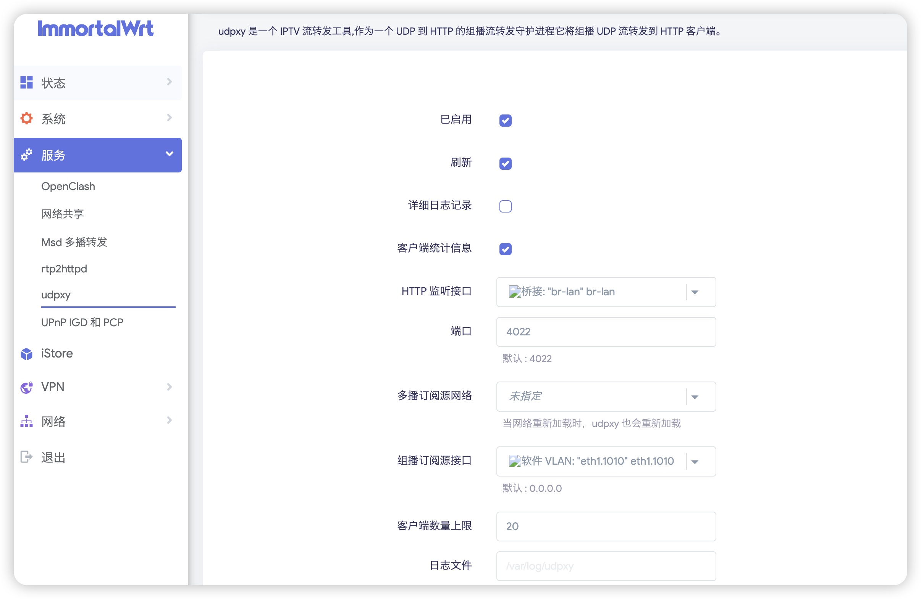The height and width of the screenshot is (599, 921).
Task: Click the 系统 gear icon
Action: click(26, 118)
